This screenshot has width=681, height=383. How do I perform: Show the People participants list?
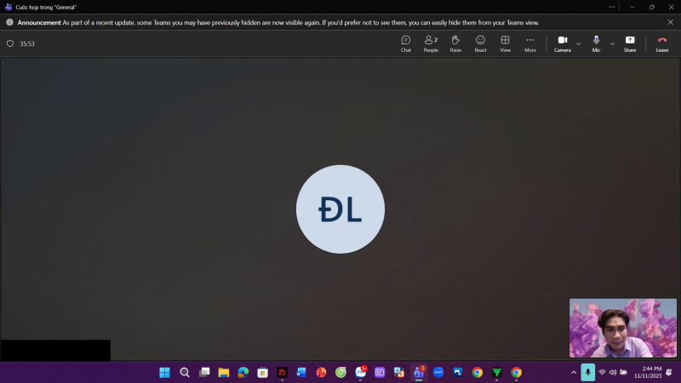point(431,43)
